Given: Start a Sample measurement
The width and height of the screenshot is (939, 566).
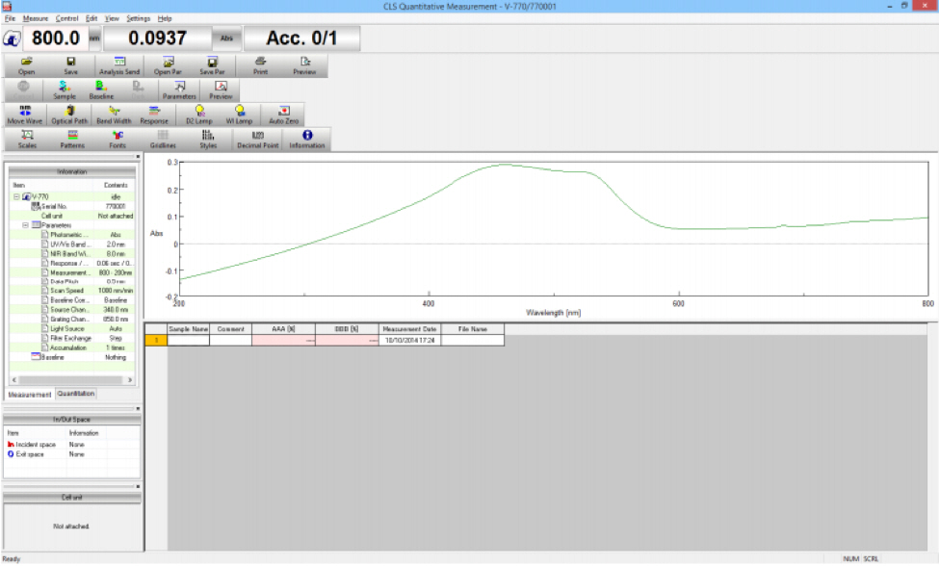Looking at the screenshot, I should (65, 90).
